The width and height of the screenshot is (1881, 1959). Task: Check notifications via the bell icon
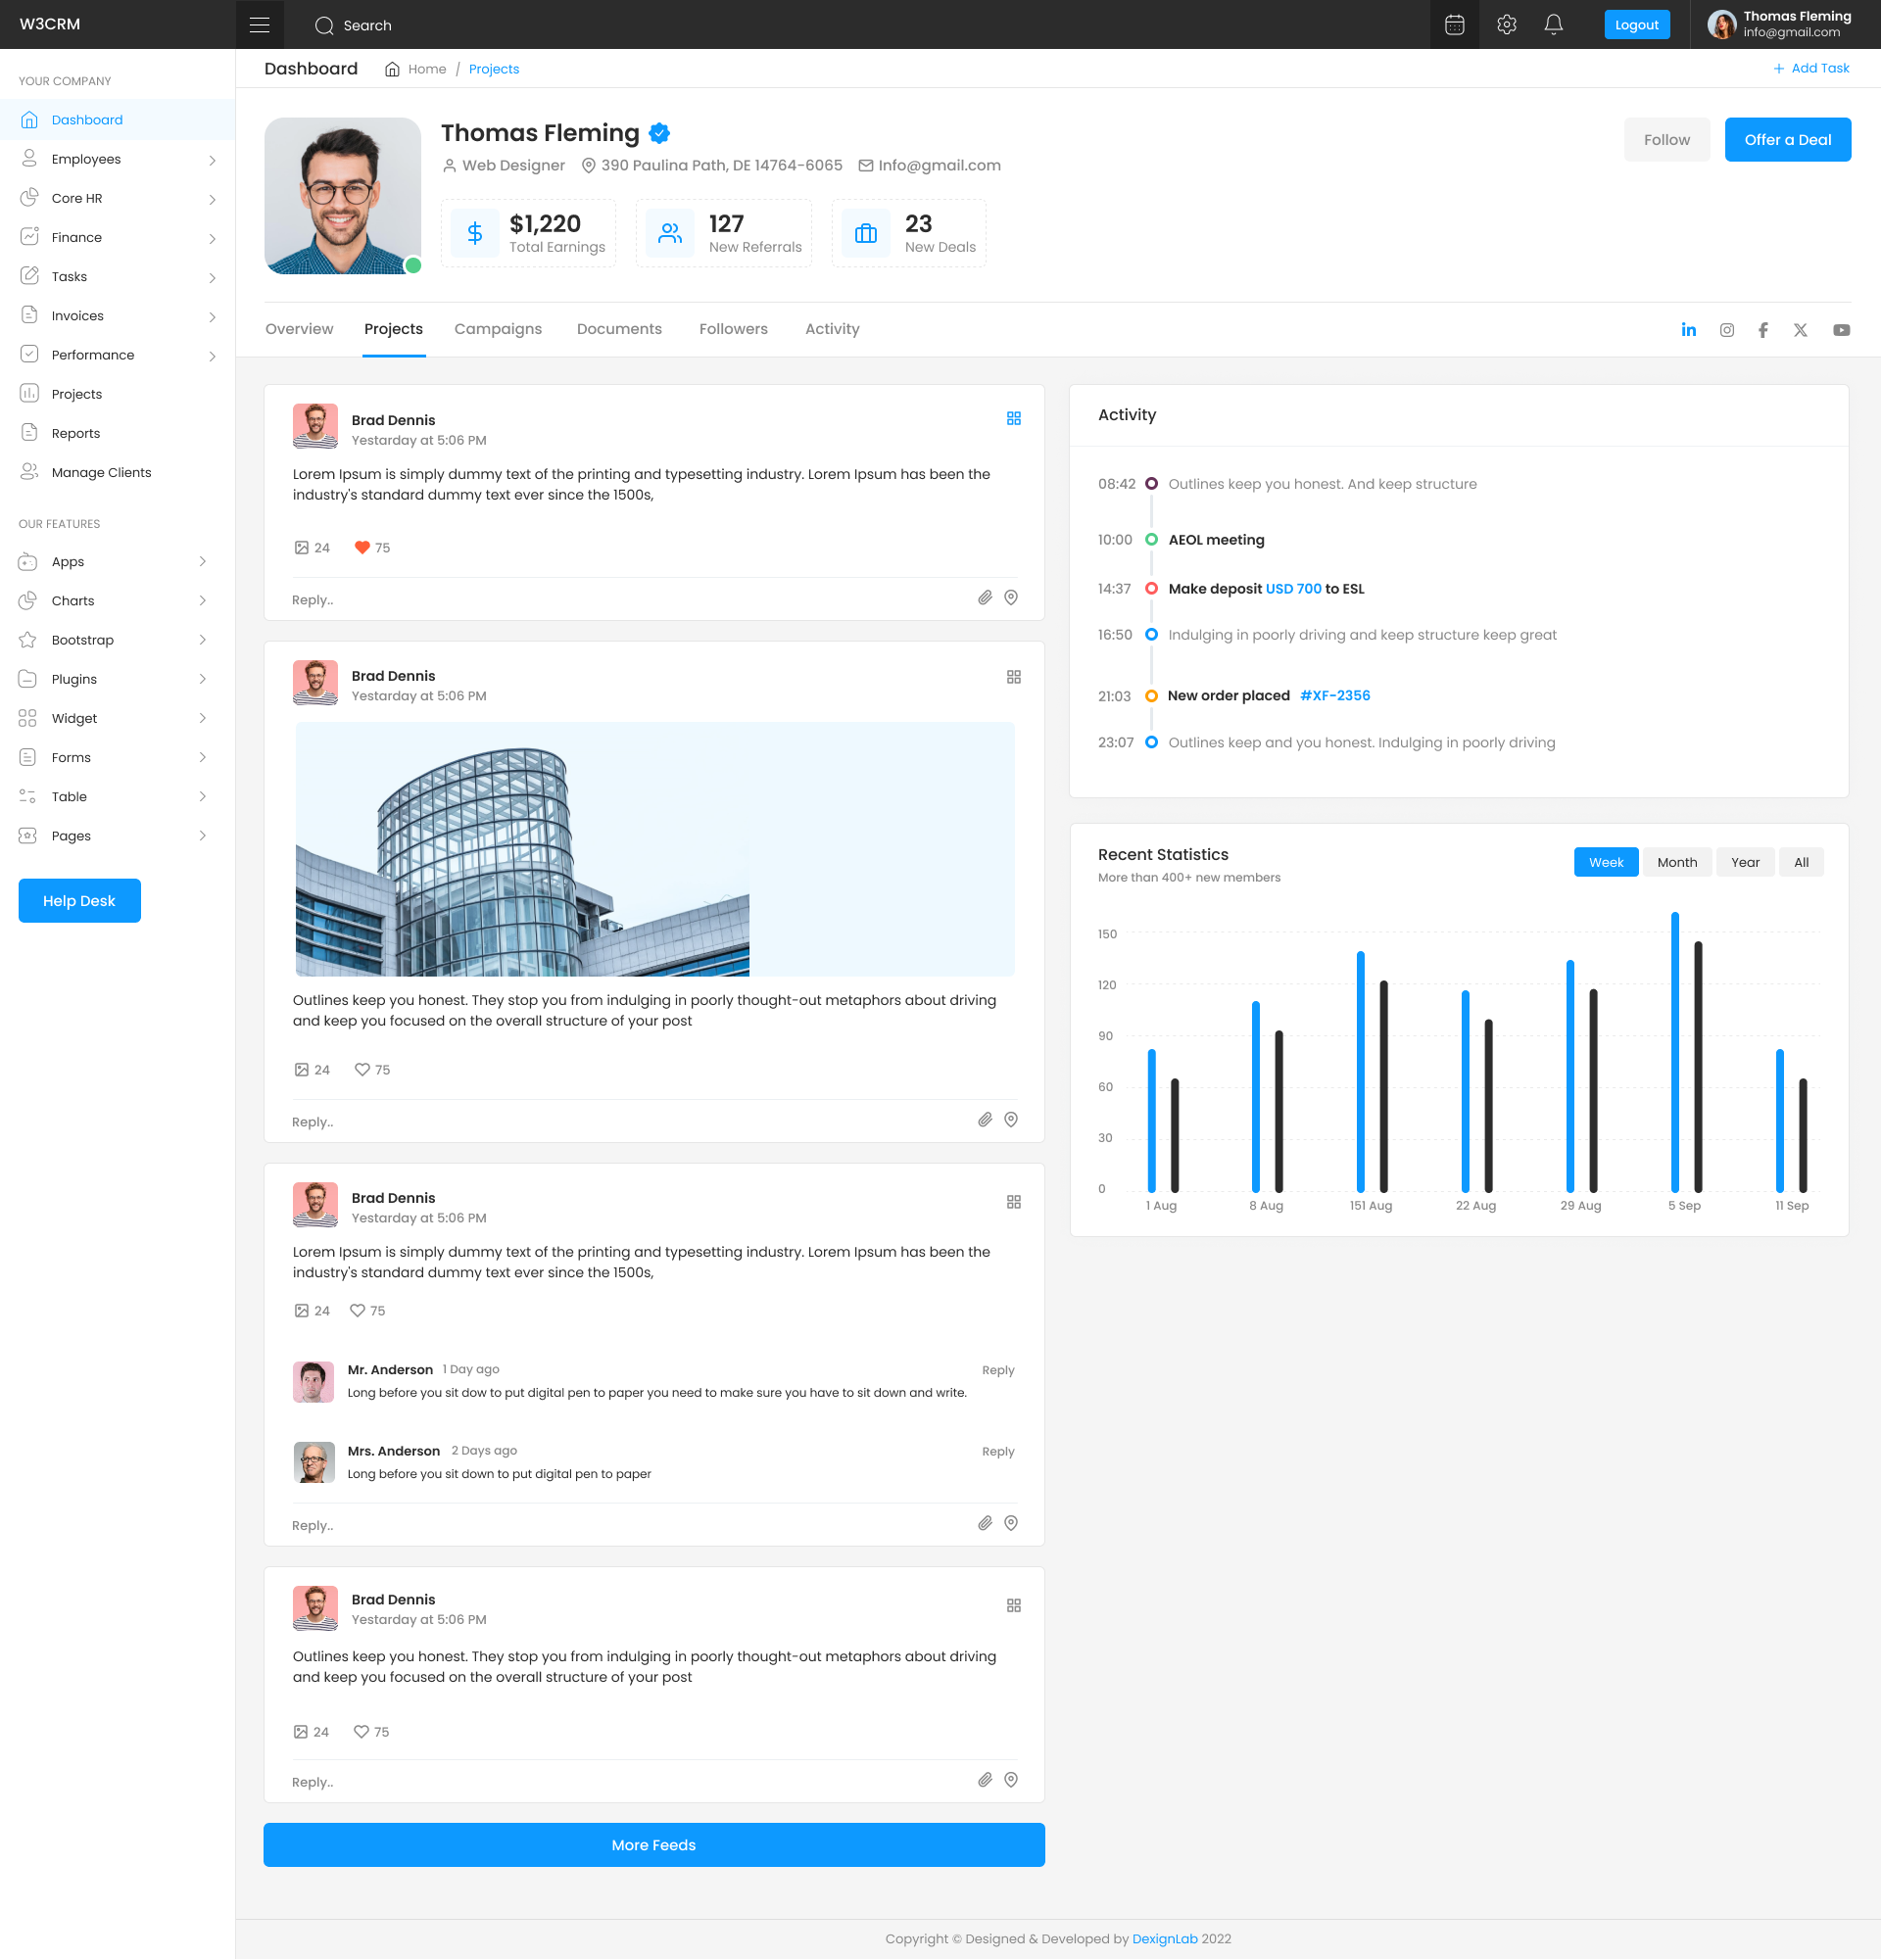(1554, 24)
